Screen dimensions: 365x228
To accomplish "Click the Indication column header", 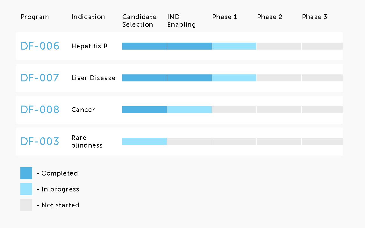I will 88,17.
